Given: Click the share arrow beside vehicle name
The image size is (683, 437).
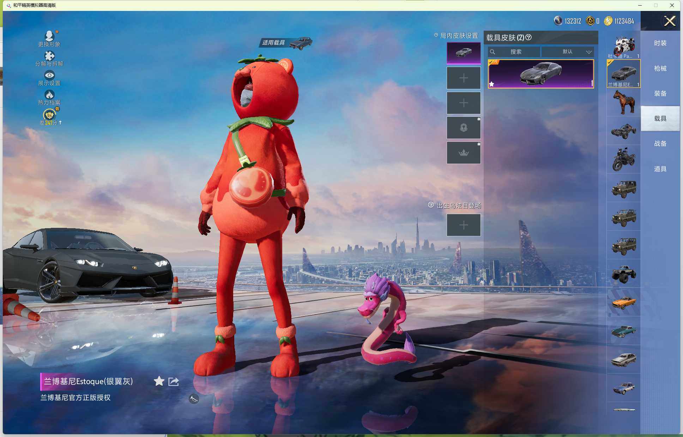Looking at the screenshot, I should [174, 381].
